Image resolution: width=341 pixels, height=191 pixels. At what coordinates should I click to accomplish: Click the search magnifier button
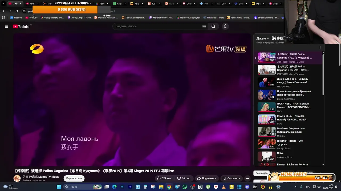[213, 26]
